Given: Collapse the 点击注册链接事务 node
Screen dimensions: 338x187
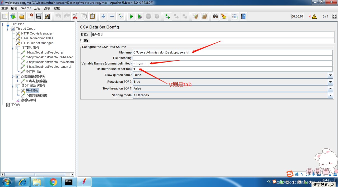Looking at the screenshot, I should [13, 76].
